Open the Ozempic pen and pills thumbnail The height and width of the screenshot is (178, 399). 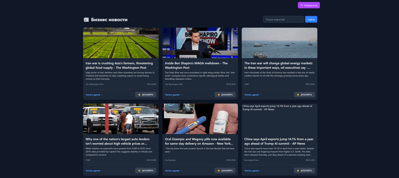(200, 119)
